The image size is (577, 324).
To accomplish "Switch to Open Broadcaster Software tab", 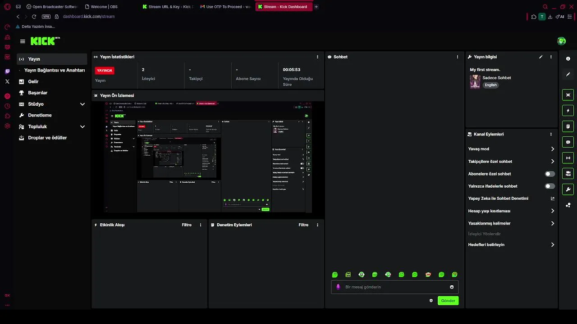I will click(x=52, y=7).
